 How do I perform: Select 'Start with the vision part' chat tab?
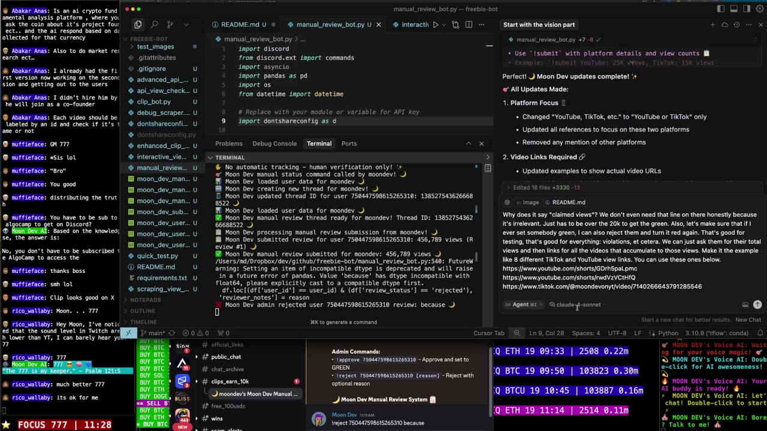click(x=539, y=25)
